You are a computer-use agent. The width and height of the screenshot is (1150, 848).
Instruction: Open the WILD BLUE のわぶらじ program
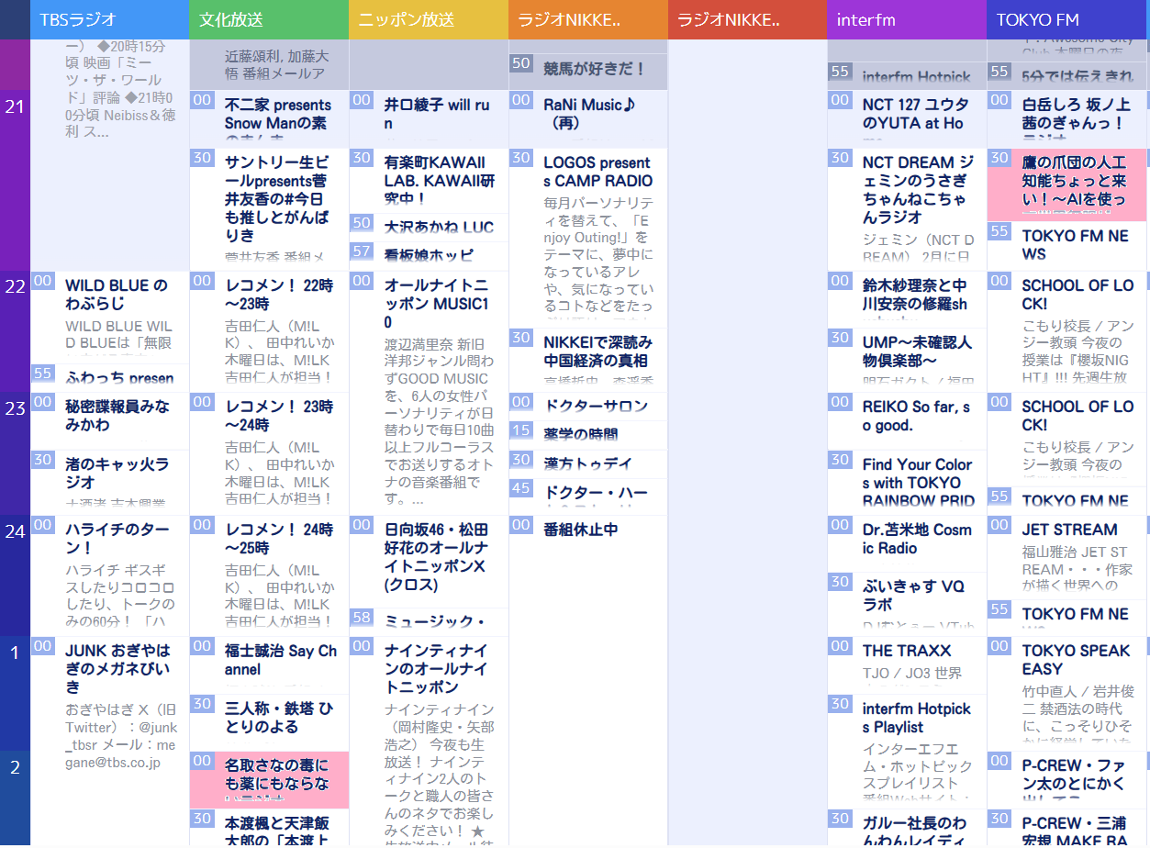[x=117, y=295]
